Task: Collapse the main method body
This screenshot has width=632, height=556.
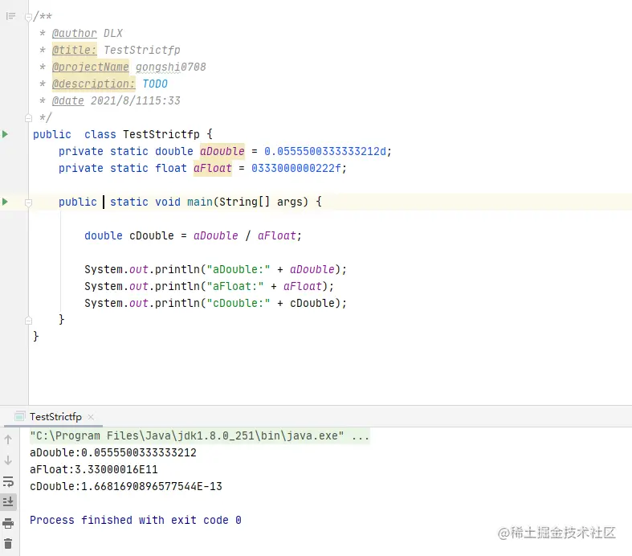Action: click(28, 202)
